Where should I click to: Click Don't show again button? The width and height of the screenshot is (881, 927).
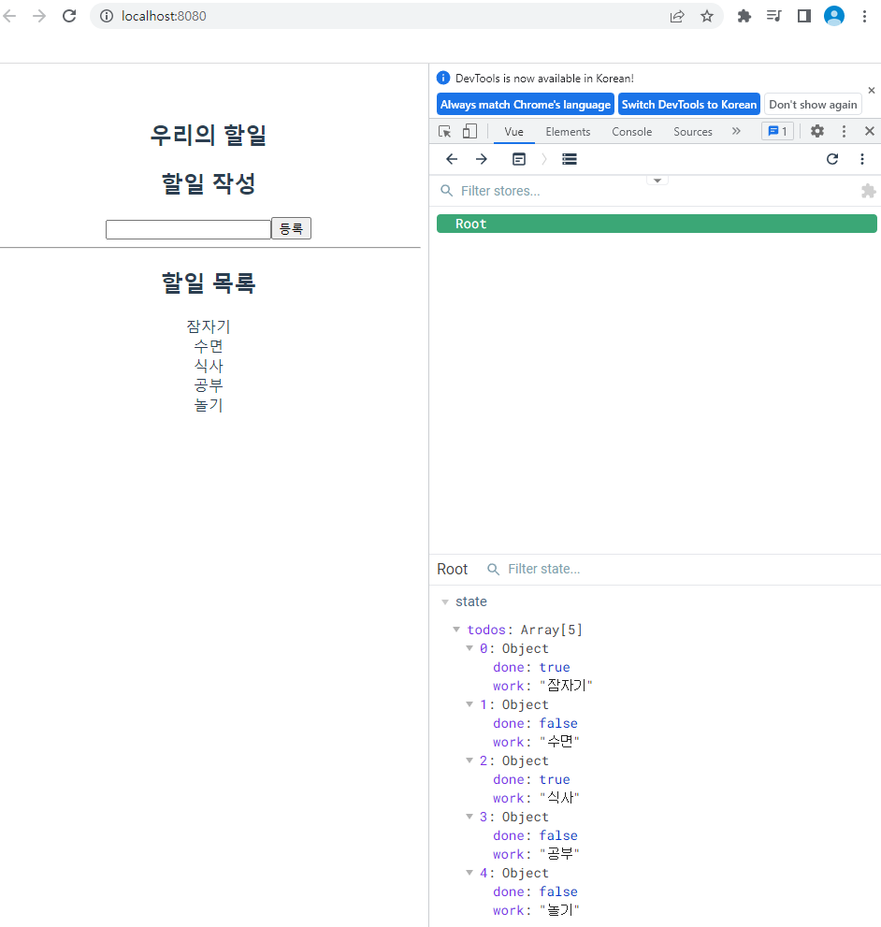click(813, 105)
